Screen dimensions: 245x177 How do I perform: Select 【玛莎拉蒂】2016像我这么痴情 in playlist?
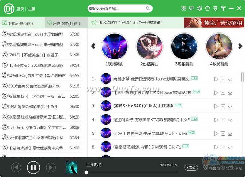42,65
